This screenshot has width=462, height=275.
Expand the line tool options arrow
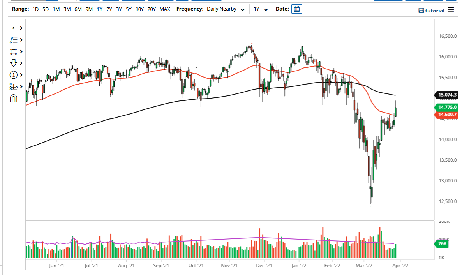coord(21,28)
